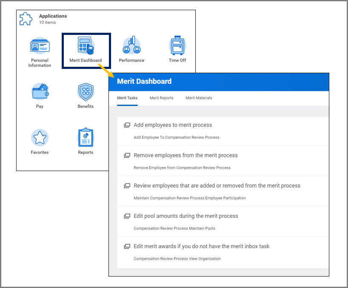
Task: Open the Merit Dashboard calculator icon
Action: click(x=86, y=46)
